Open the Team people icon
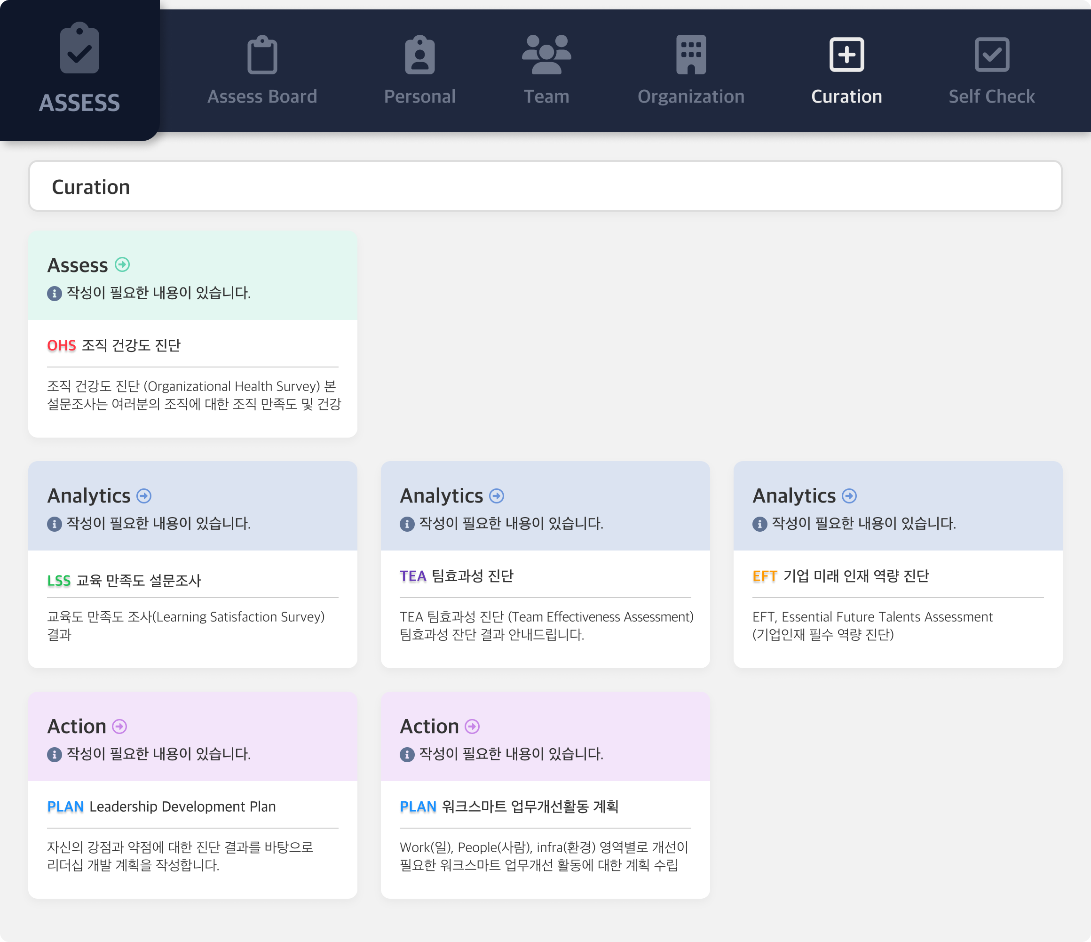Screen dimensions: 1091x942 546,54
